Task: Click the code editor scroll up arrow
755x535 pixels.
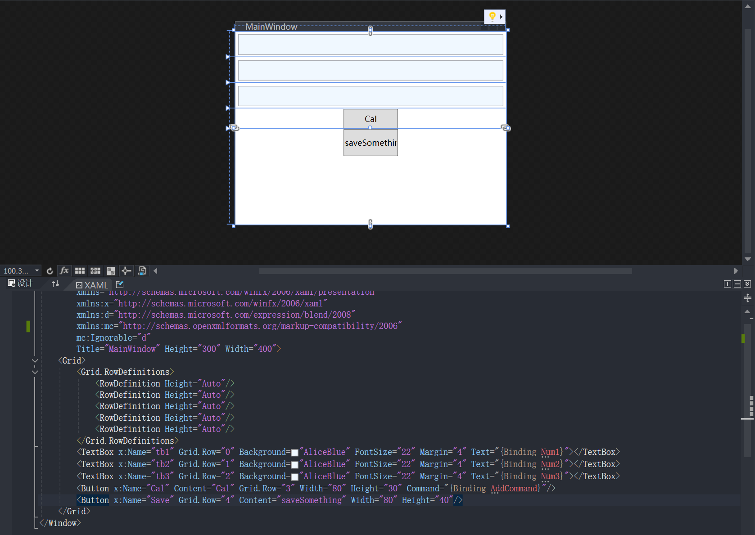Action: point(747,311)
